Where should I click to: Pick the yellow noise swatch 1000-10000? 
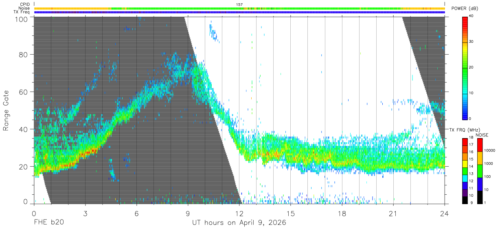(480, 158)
